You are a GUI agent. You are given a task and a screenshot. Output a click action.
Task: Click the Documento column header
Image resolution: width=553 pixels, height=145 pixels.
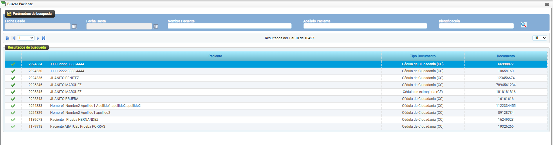click(505, 56)
